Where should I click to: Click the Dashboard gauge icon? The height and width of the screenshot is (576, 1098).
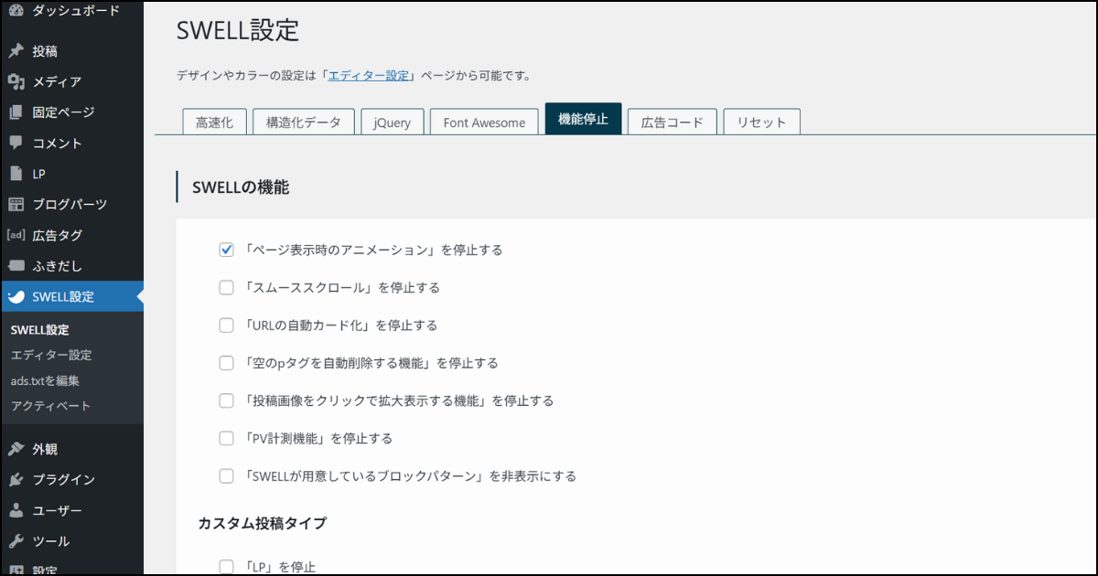pyautogui.click(x=16, y=11)
